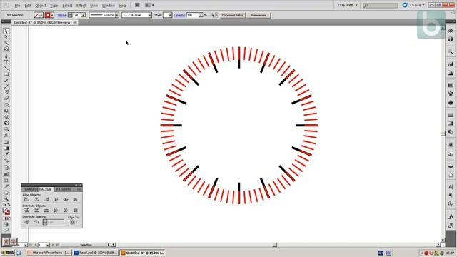Screen dimensions: 457x257
Task: Open the Object menu
Action: click(41, 6)
